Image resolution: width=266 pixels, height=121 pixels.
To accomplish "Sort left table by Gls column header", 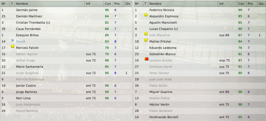I will coord(128,4).
